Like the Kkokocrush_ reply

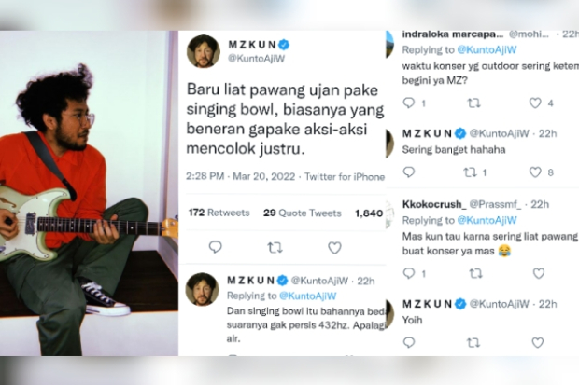[539, 273]
